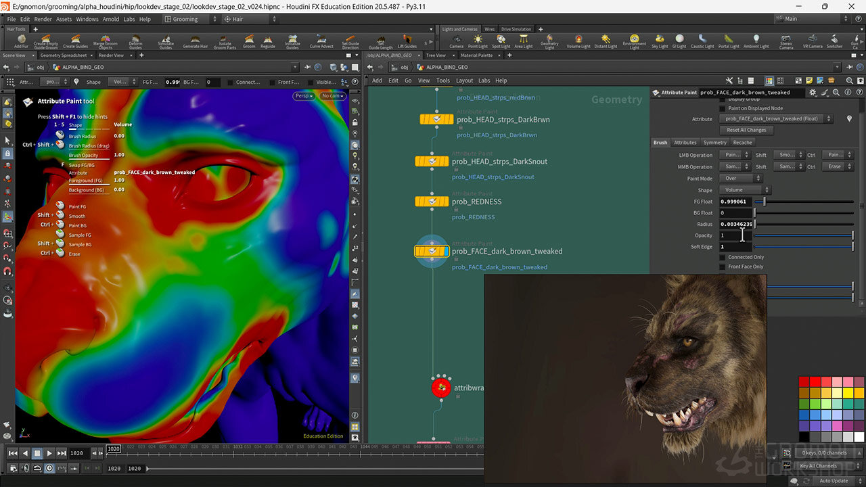Open the Render menu
The width and height of the screenshot is (866, 487).
click(43, 19)
